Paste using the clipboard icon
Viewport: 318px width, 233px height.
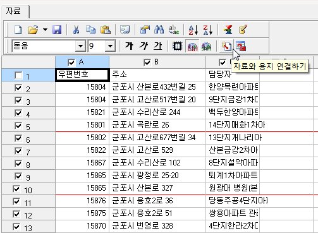point(106,30)
